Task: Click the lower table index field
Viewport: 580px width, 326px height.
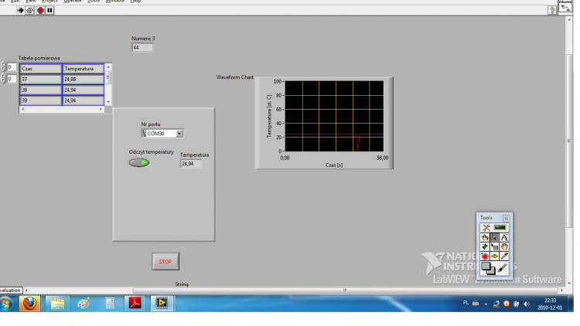Action: pos(12,79)
